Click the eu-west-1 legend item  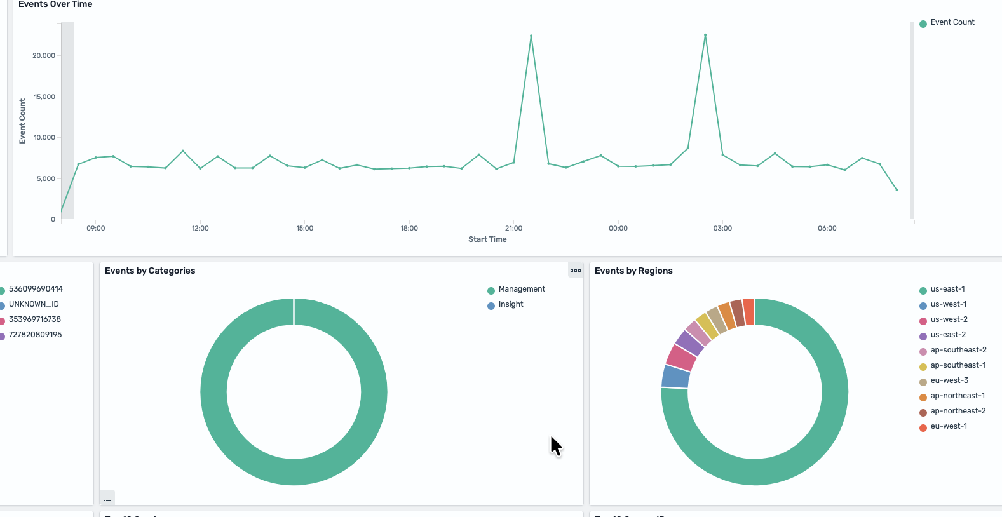point(949,426)
